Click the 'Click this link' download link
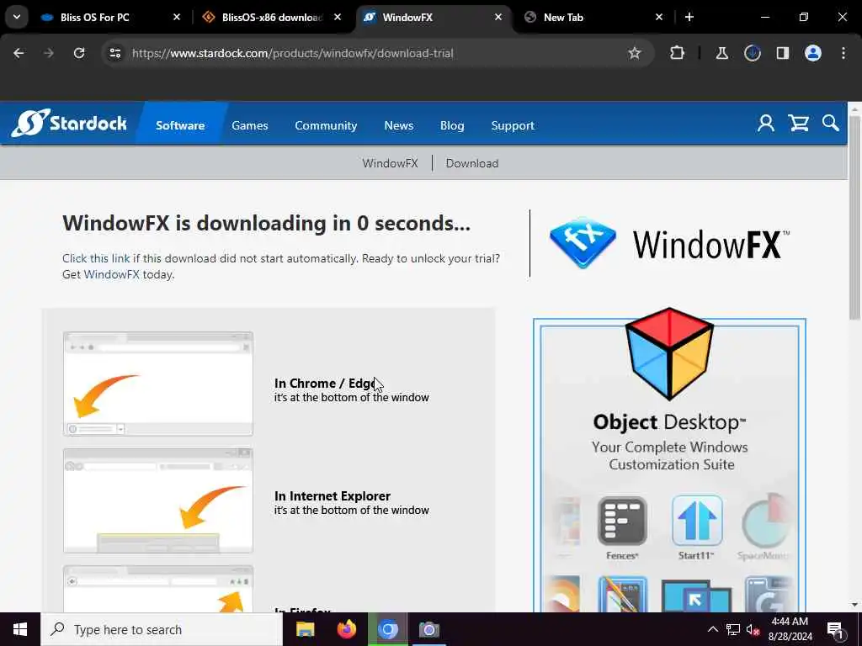Image resolution: width=862 pixels, height=646 pixels. click(96, 258)
